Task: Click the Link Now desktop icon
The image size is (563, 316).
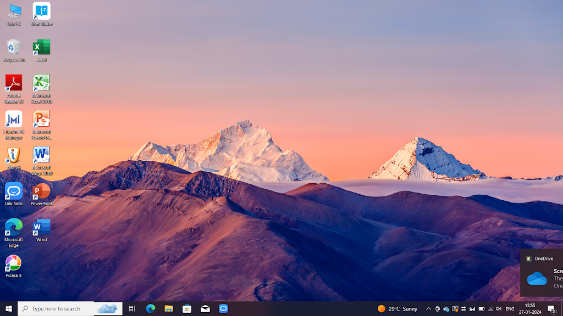Action: tap(14, 191)
